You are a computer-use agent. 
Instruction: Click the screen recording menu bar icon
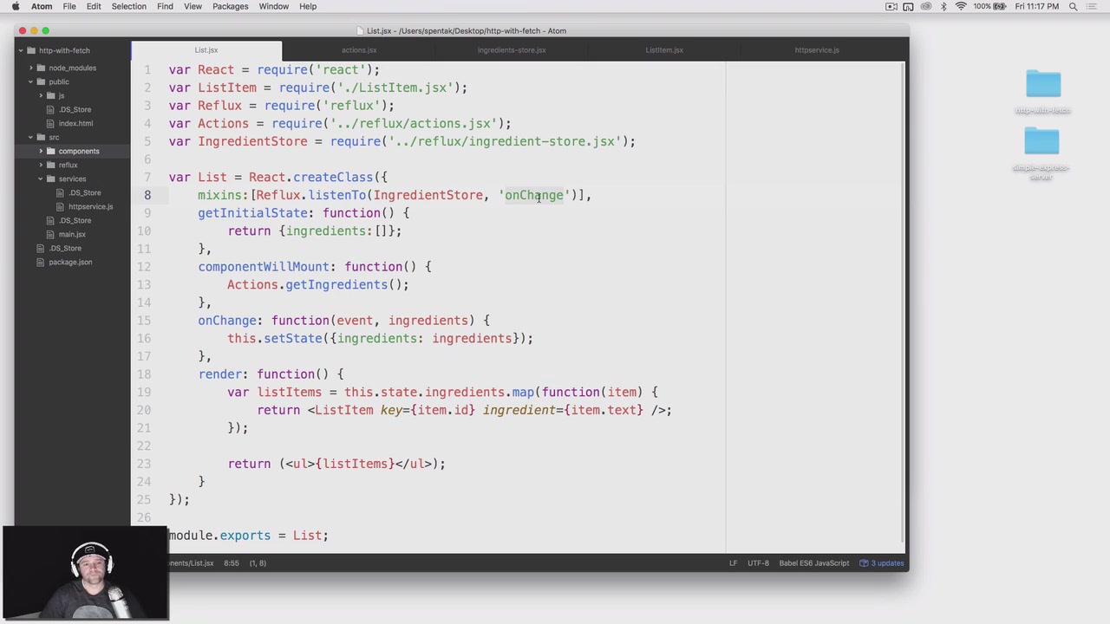pos(891,6)
